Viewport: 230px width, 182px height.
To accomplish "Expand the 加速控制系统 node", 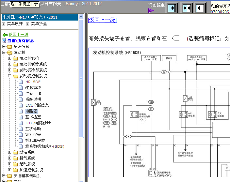I will (9, 170).
